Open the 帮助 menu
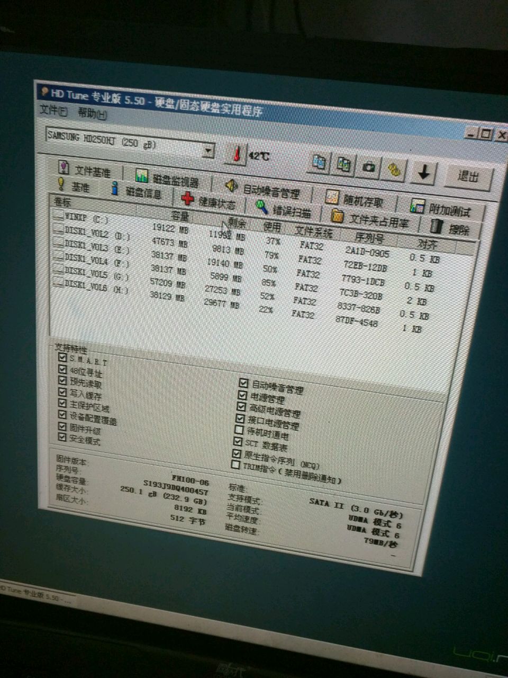This screenshot has width=508, height=678. (92, 113)
